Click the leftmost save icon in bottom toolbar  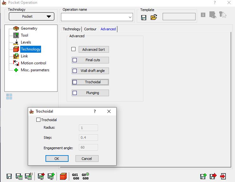[9, 176]
